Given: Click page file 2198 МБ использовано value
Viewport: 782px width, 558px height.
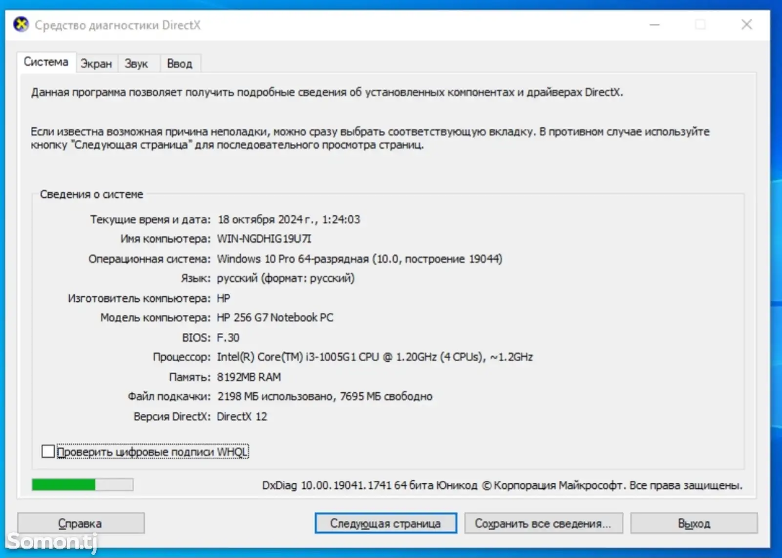Looking at the screenshot, I should coord(325,396).
